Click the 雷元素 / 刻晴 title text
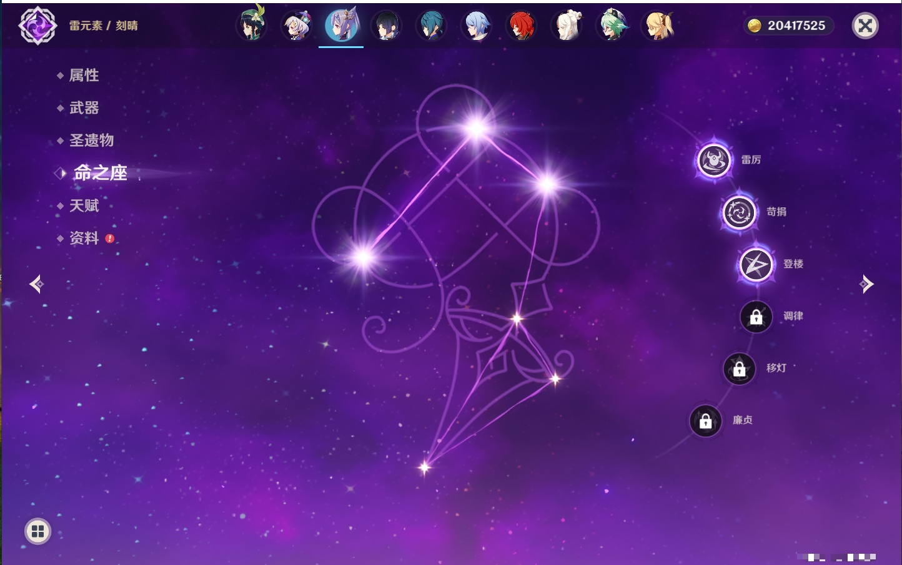 (x=104, y=26)
